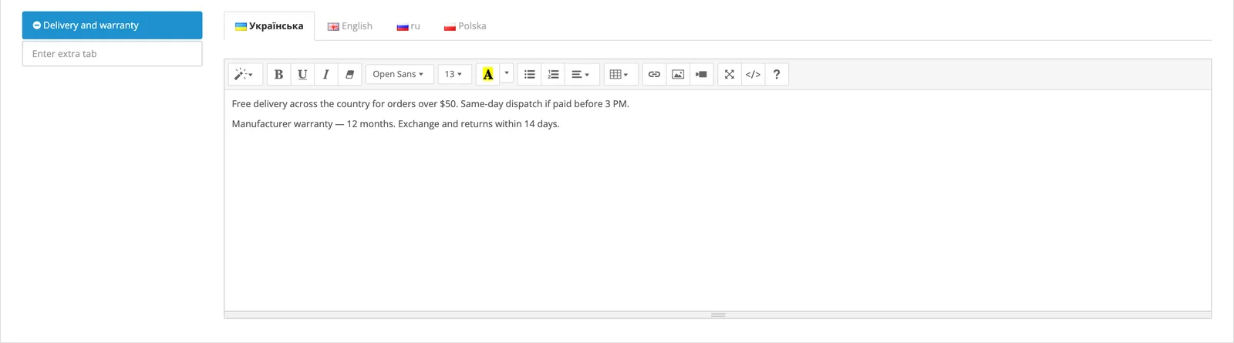The width and height of the screenshot is (1234, 343).
Task: Click the eraser remove font style icon
Action: click(349, 74)
